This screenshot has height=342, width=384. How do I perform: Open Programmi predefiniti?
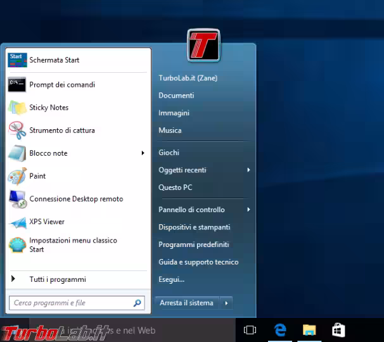click(193, 244)
